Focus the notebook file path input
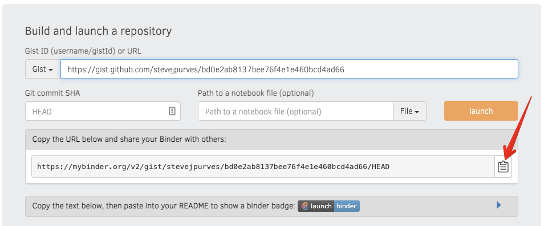 295,111
